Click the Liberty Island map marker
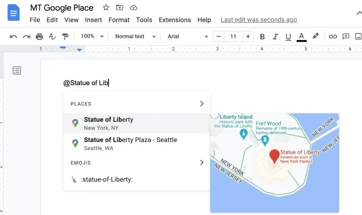This screenshot has width=362, height=215. point(244,134)
